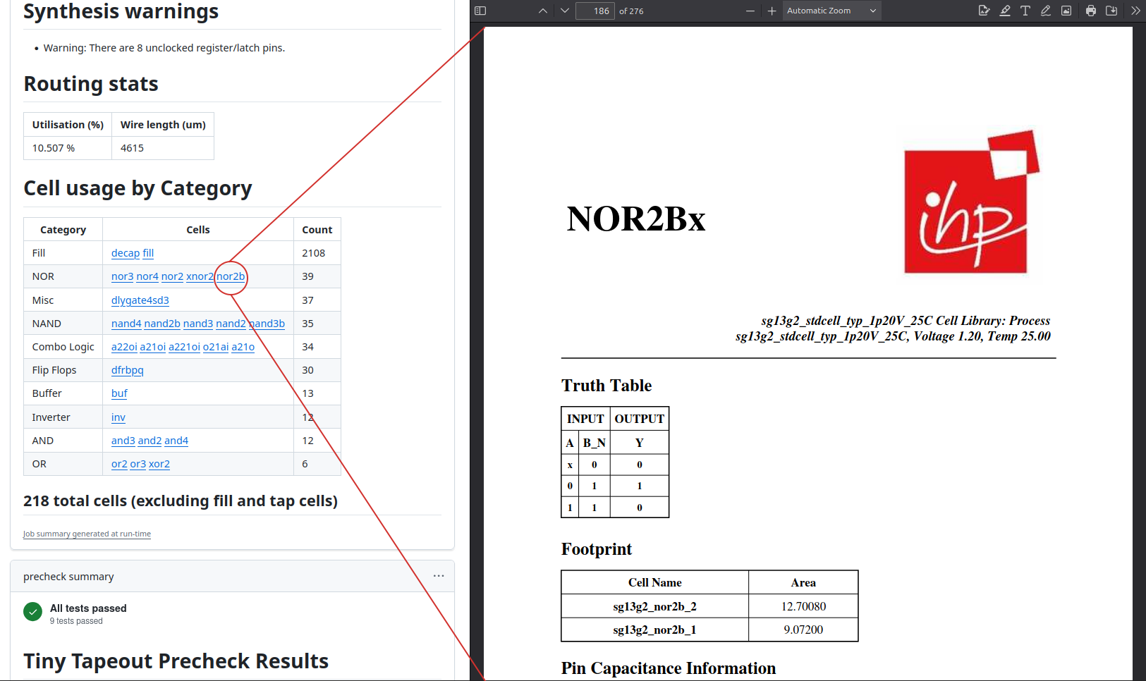Image resolution: width=1146 pixels, height=681 pixels.
Task: Print the PDF document
Action: (x=1091, y=11)
